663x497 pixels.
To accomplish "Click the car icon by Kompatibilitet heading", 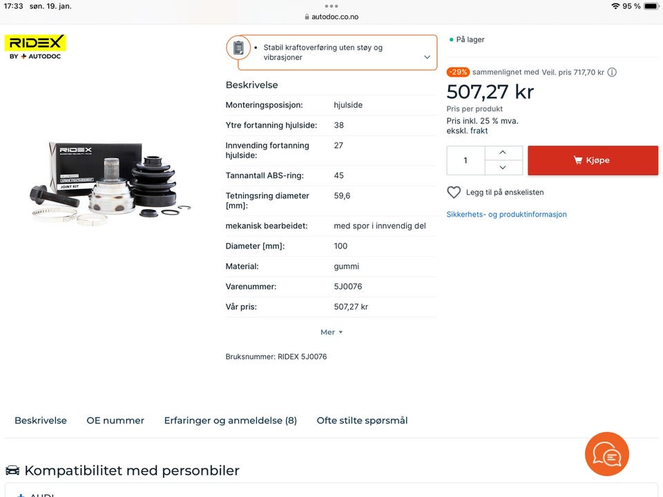I will click(12, 470).
